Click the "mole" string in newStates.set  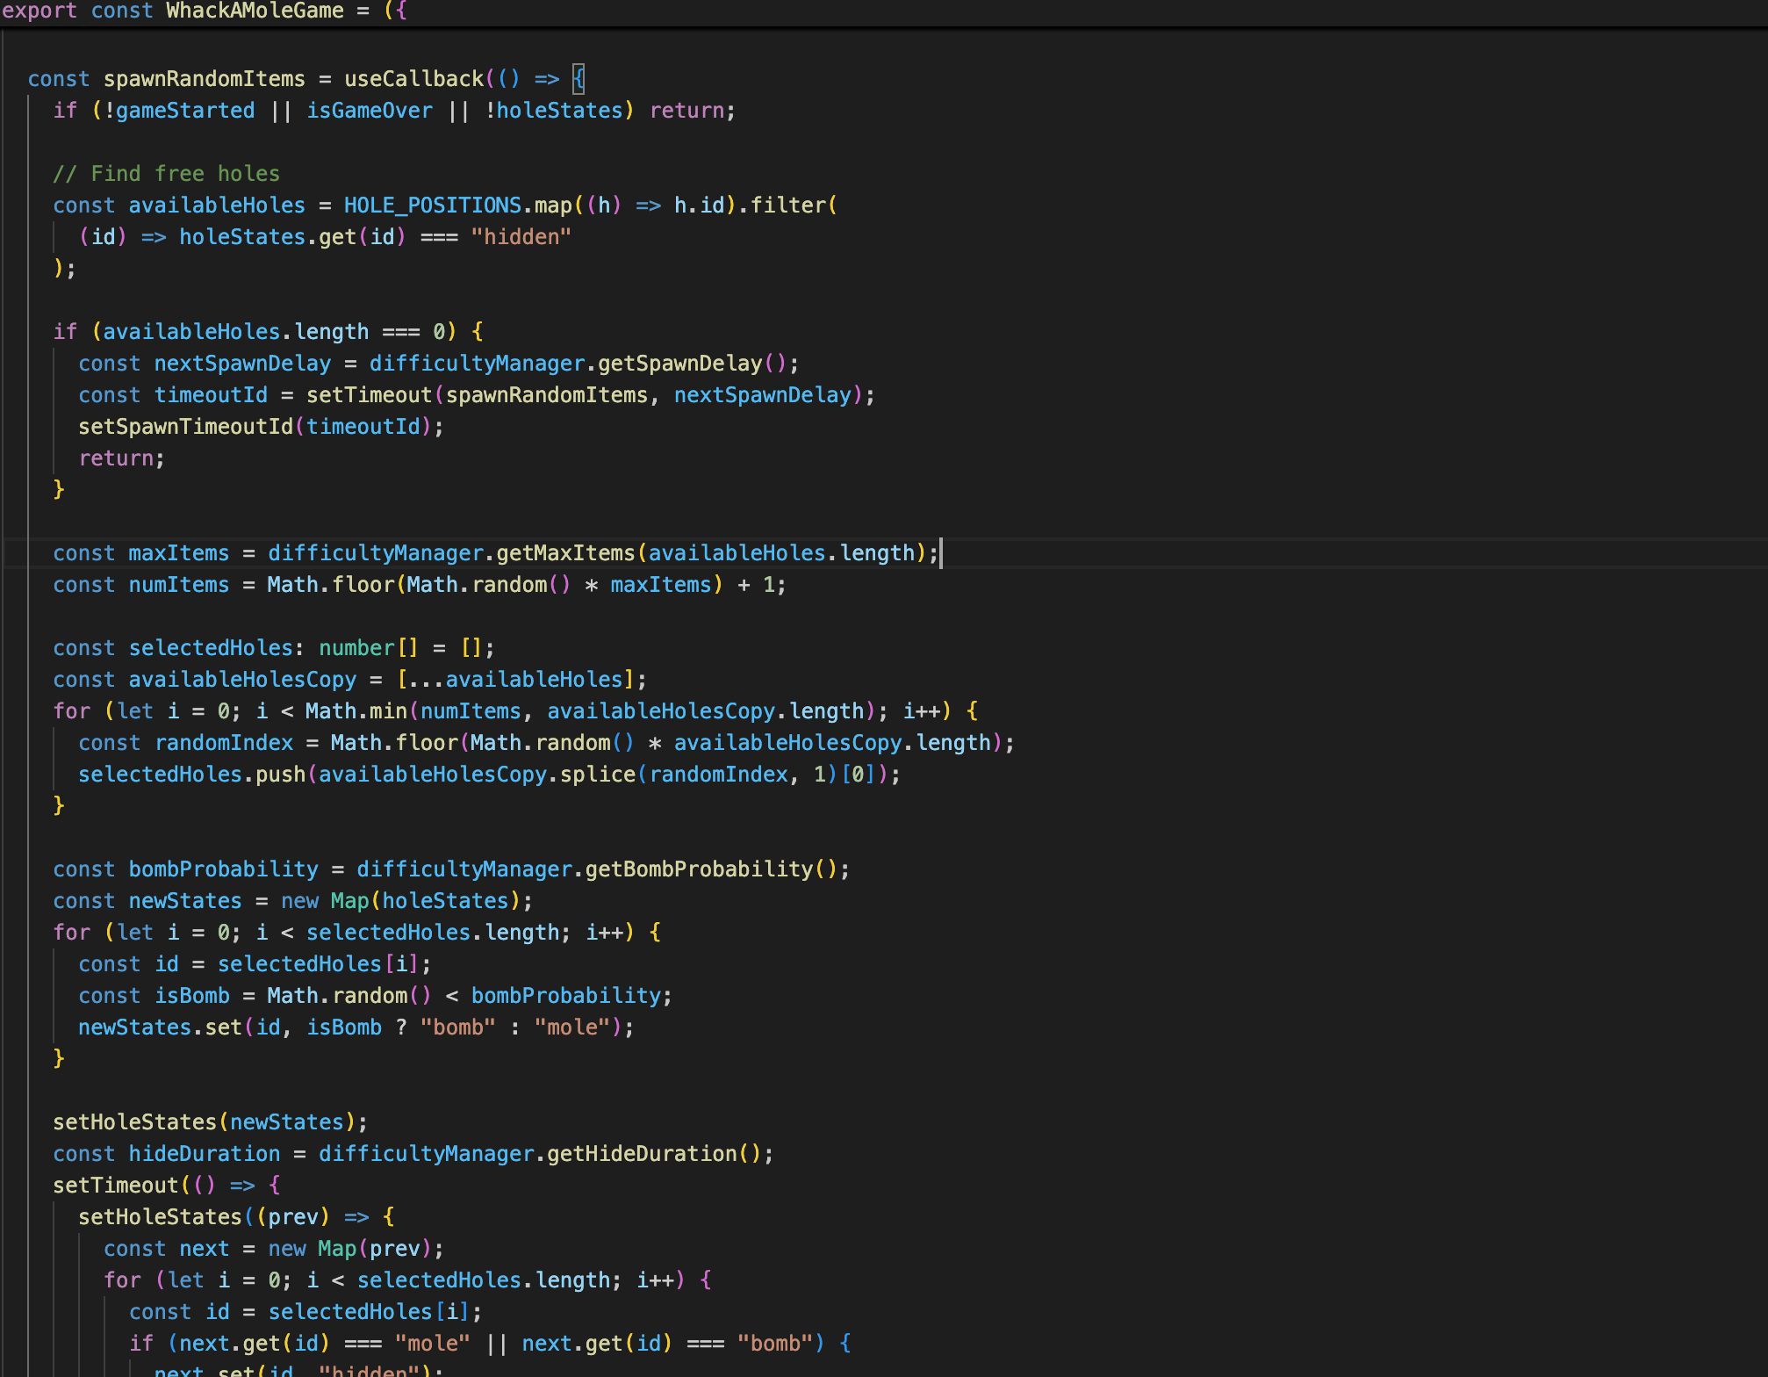point(572,1027)
